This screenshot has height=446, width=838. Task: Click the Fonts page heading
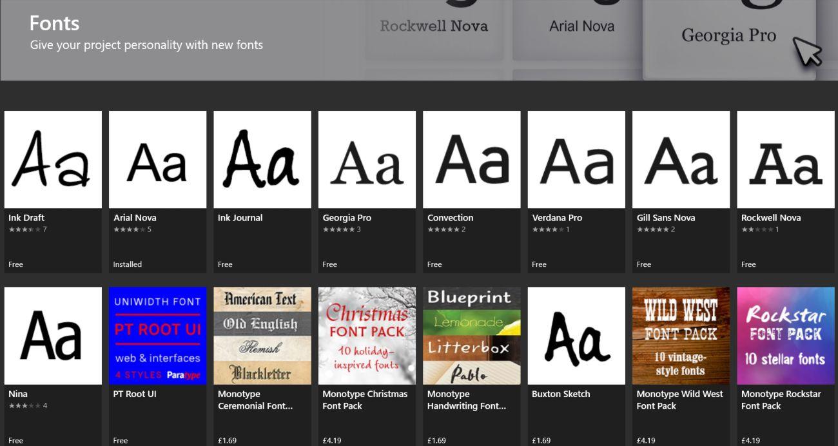tap(55, 24)
